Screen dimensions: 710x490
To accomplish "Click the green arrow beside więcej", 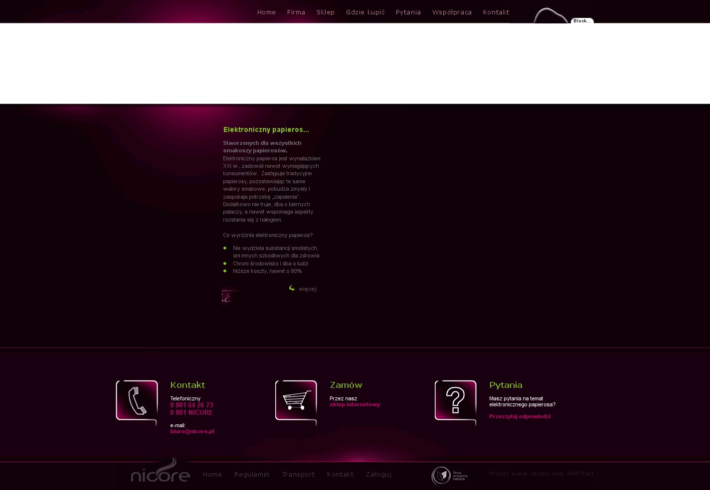I will pos(292,288).
